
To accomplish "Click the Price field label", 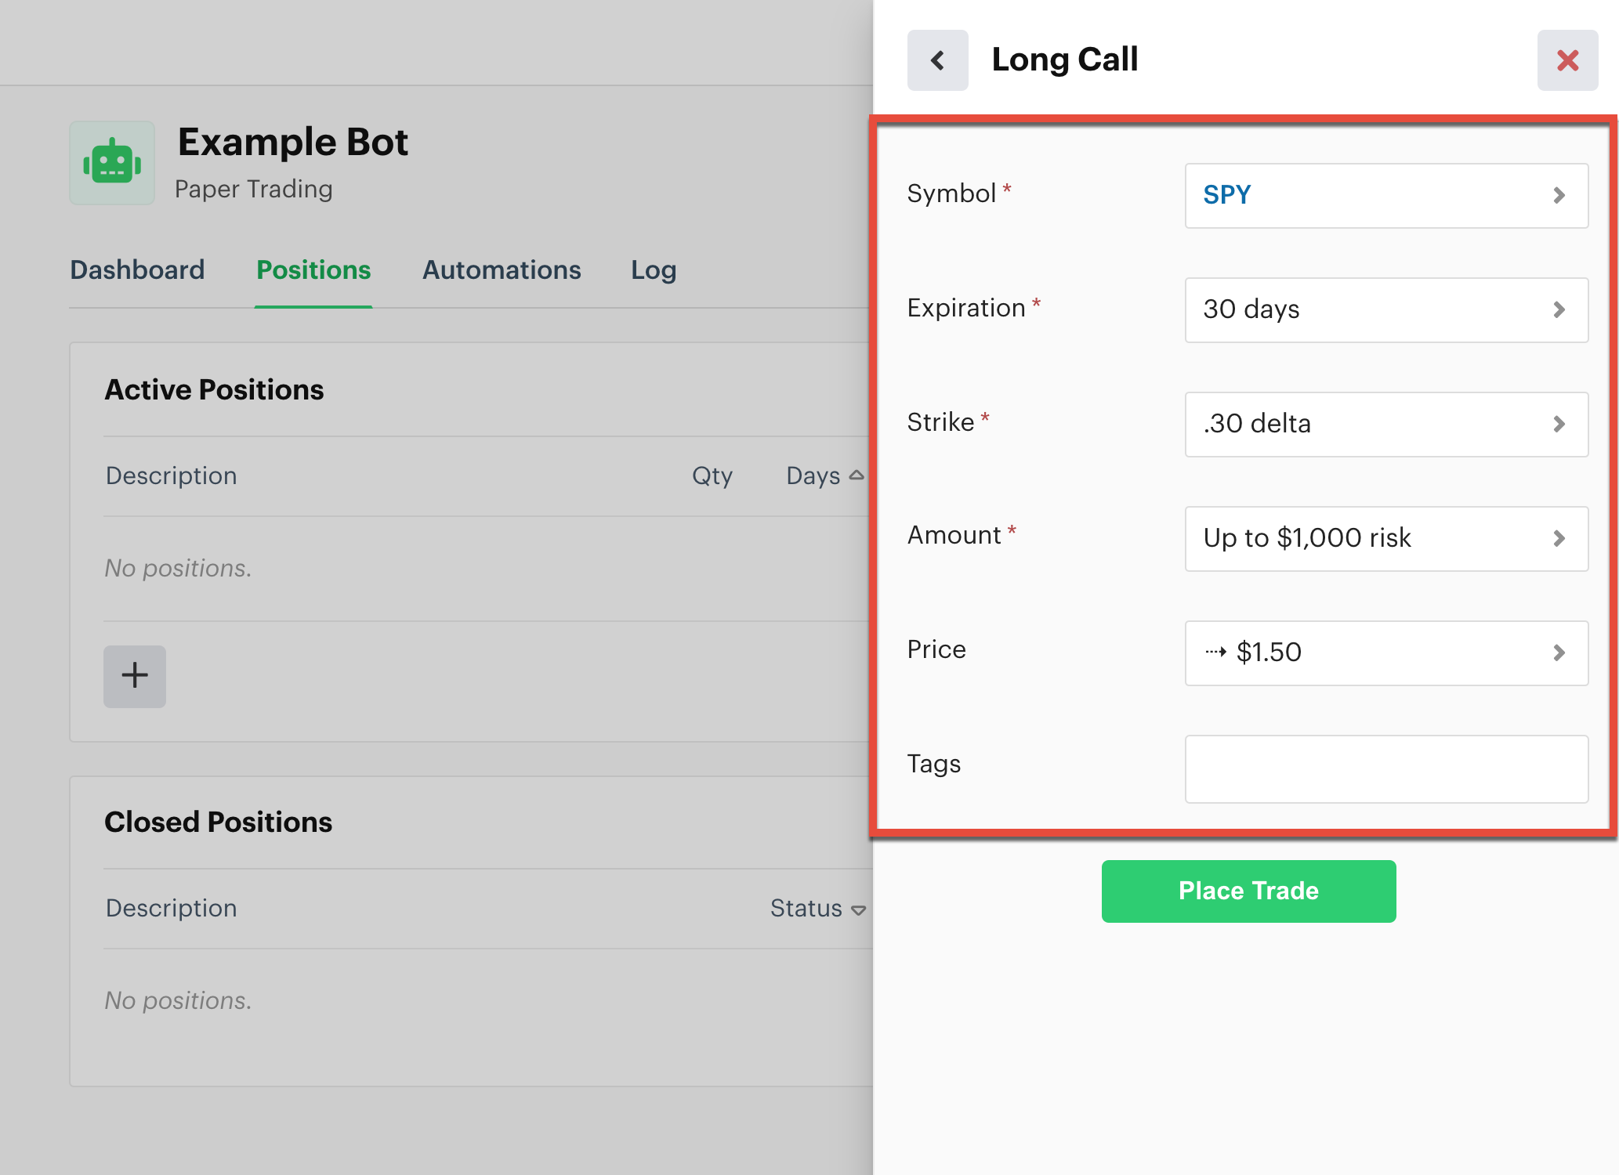I will tap(936, 649).
